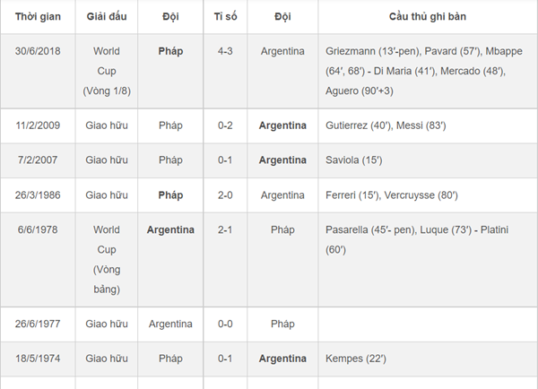
Task: Click the Gutierrez (40'), Messi (83') cell
Action: click(x=380, y=125)
